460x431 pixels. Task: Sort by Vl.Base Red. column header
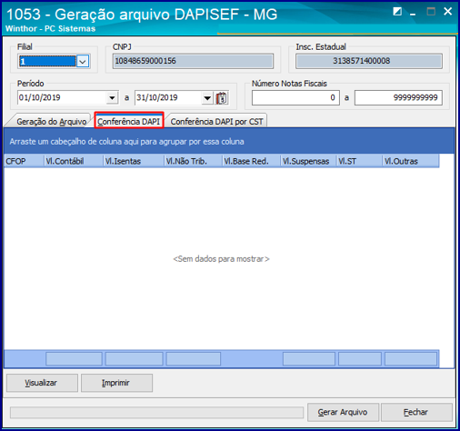point(251,161)
